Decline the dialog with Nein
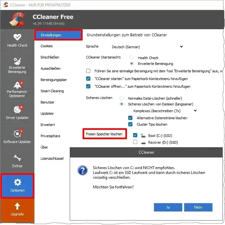This screenshot has width=225, height=225. pyautogui.click(x=198, y=207)
